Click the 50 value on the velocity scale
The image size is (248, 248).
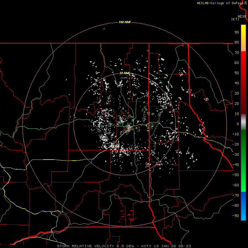click(x=237, y=73)
